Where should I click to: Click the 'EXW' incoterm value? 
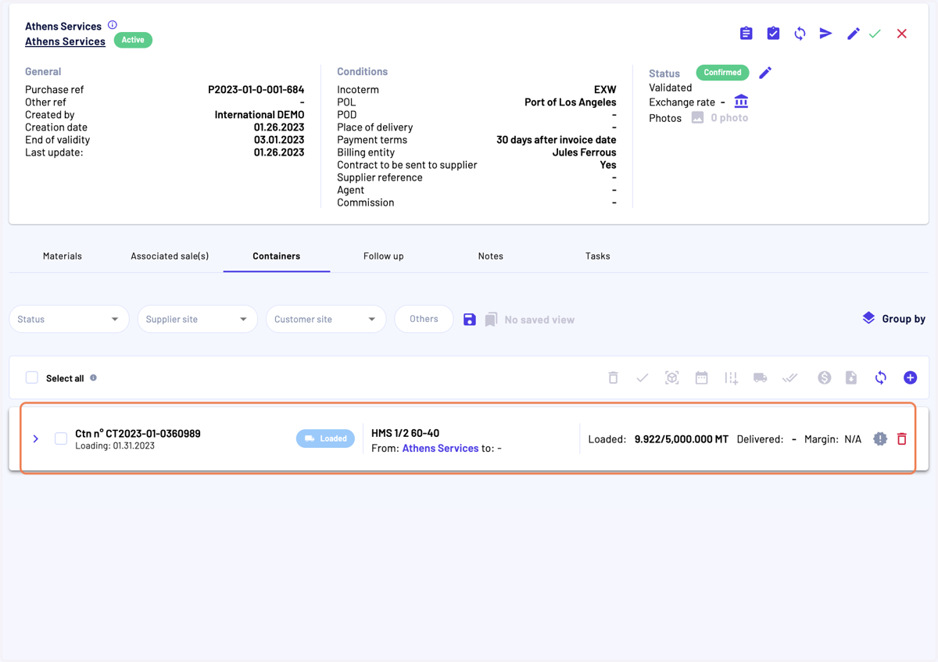[x=605, y=89]
